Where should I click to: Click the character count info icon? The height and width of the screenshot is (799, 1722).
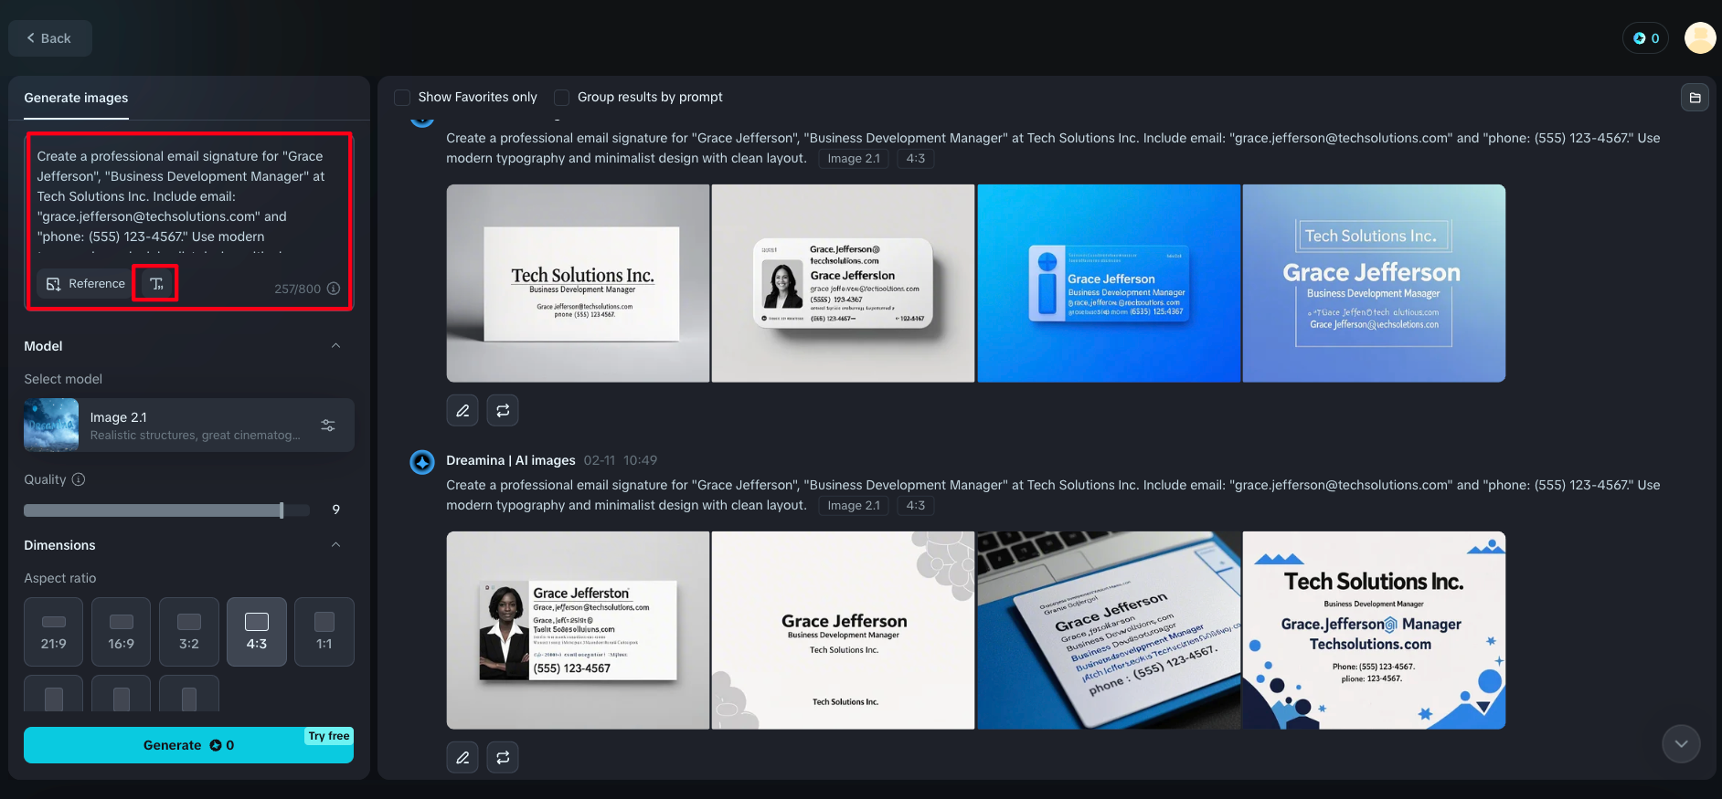(x=334, y=289)
